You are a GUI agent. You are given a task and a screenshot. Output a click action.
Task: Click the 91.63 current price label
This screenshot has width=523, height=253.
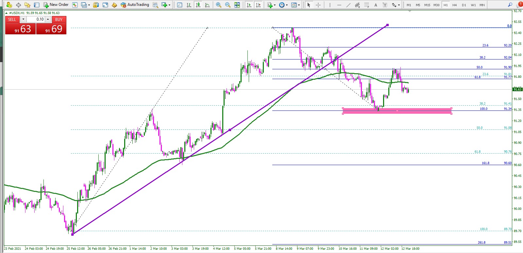pos(517,89)
